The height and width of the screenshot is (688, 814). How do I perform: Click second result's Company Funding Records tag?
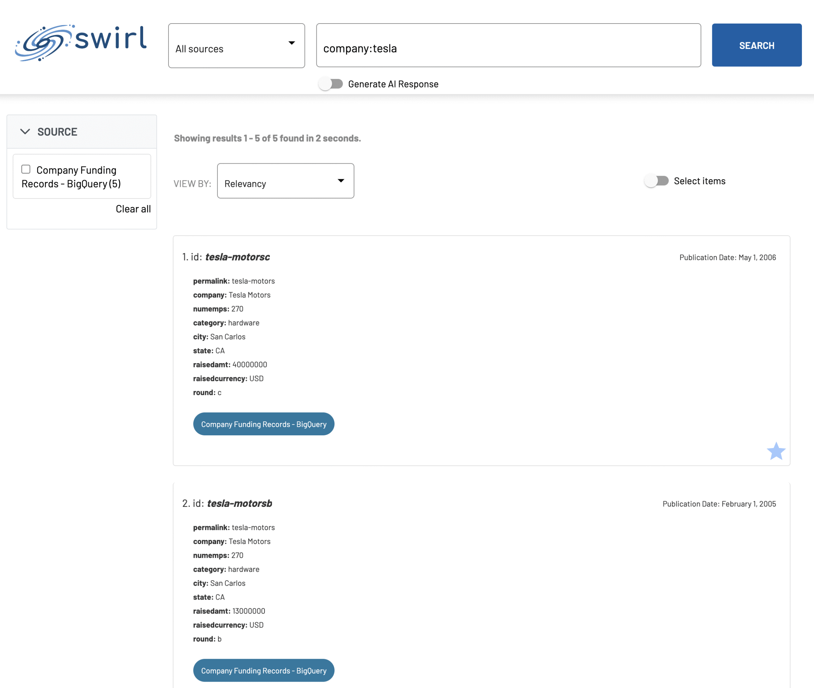(263, 671)
